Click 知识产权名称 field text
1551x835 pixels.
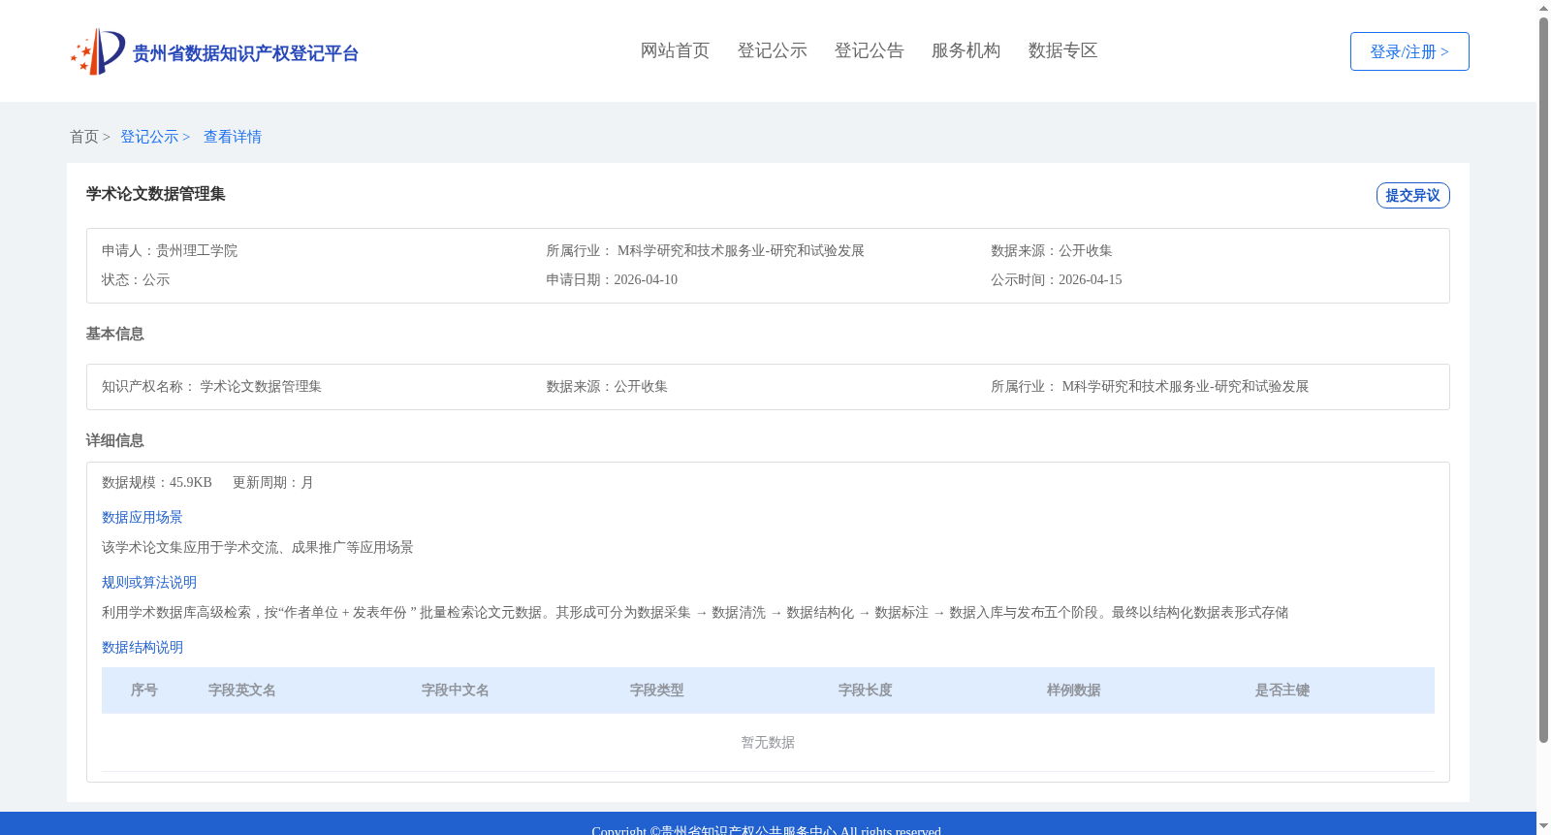tap(211, 386)
